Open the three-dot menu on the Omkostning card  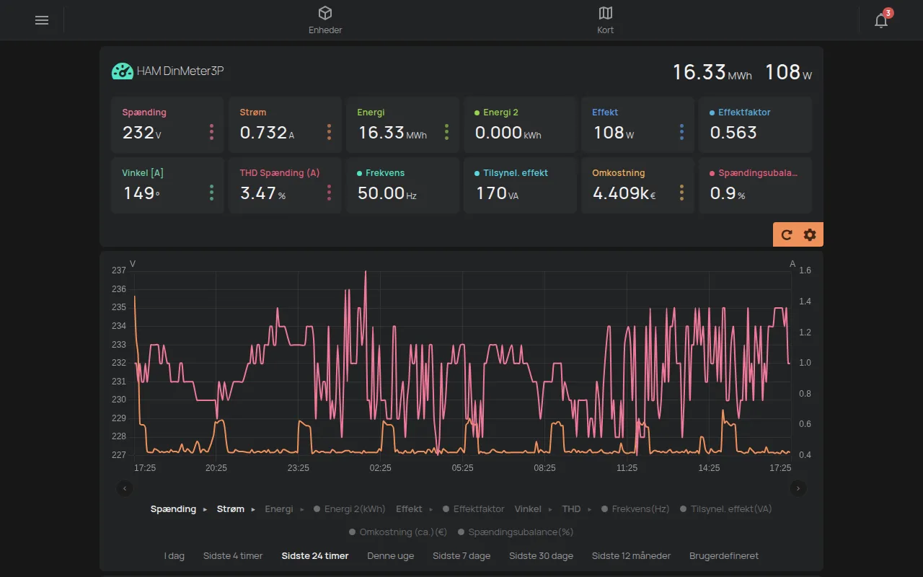click(x=681, y=193)
